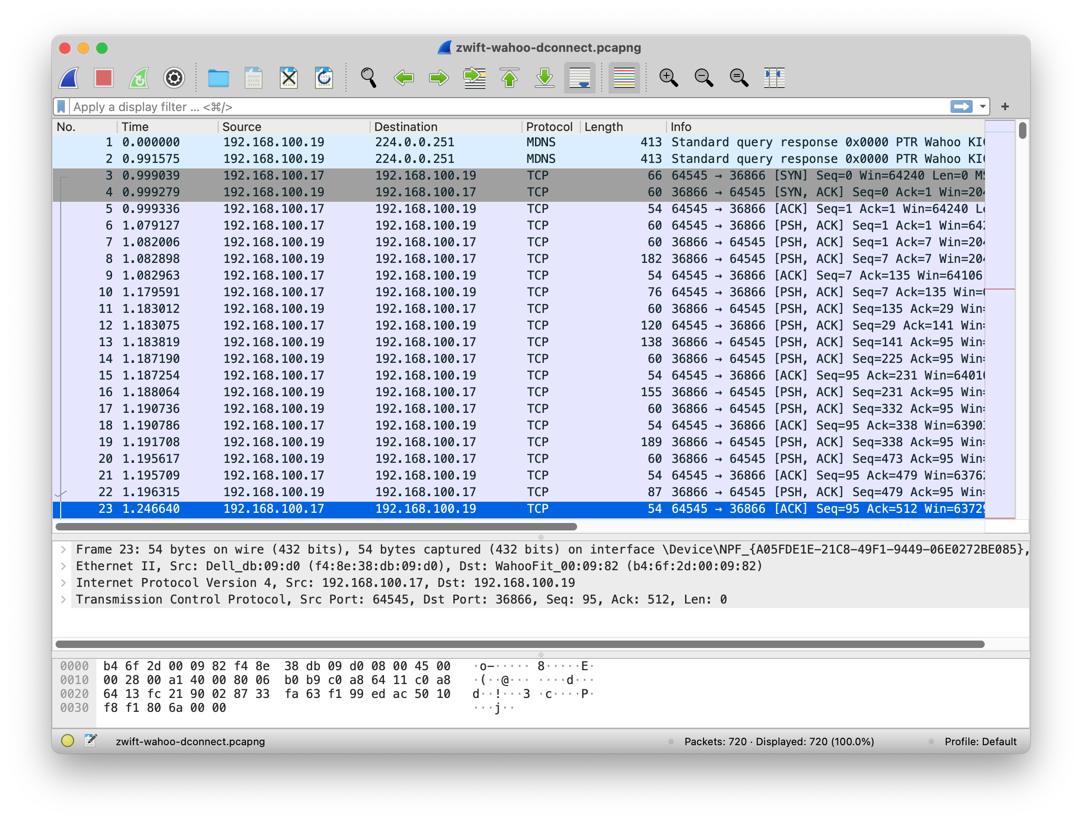Click packet list vertical scrollbar thumb

pos(1022,130)
